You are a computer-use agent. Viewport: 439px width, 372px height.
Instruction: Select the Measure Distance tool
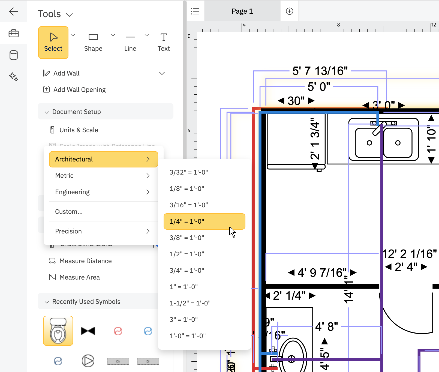click(85, 261)
